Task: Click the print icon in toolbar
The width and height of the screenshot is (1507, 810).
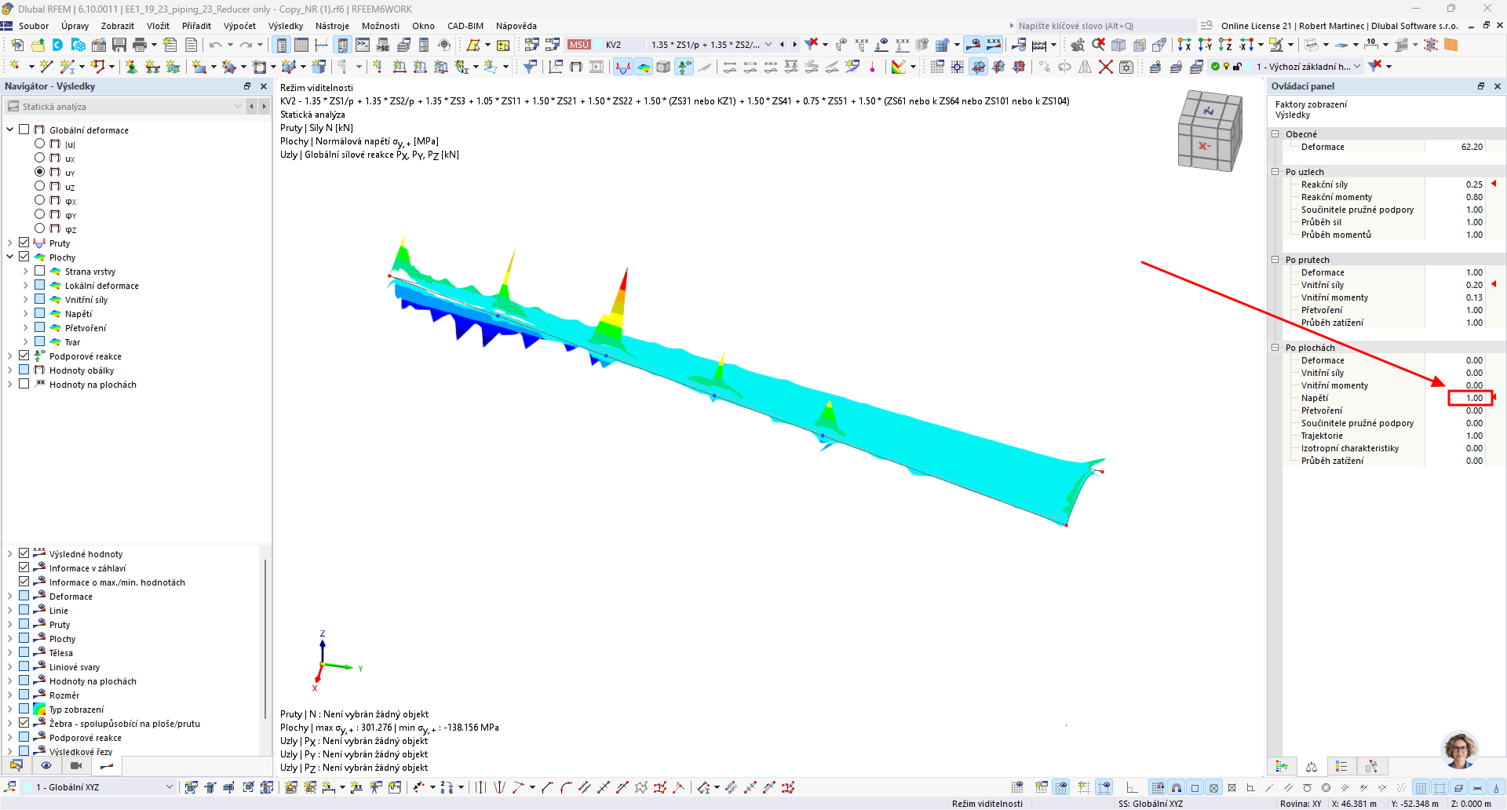Action: click(140, 45)
